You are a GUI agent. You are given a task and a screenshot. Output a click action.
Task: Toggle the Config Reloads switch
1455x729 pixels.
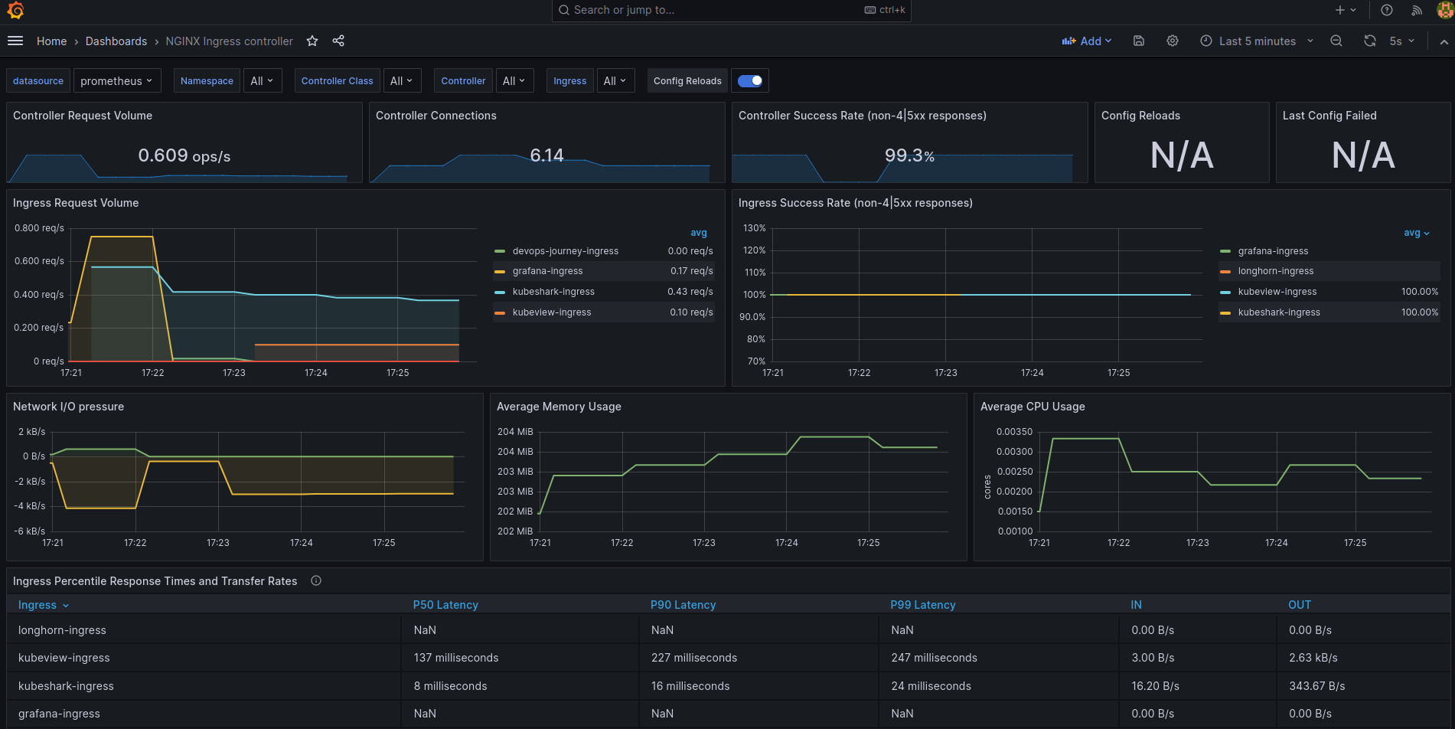point(750,80)
